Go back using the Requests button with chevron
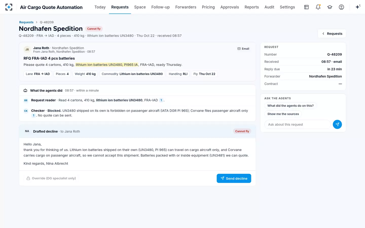This screenshot has width=365, height=228. pyautogui.click(x=332, y=34)
